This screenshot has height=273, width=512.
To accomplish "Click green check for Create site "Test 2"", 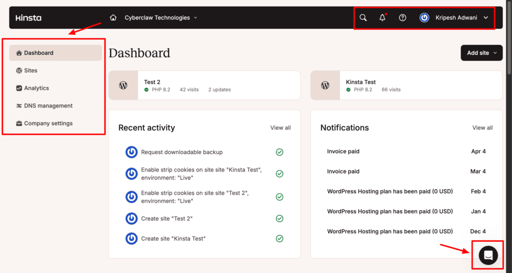I will (279, 218).
